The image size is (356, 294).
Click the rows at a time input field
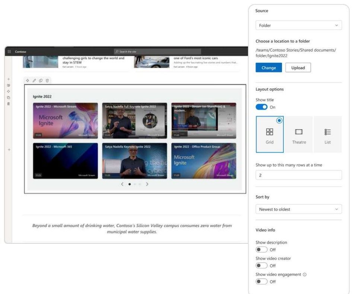click(x=299, y=175)
